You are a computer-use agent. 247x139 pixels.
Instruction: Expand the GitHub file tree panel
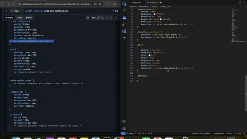6,11
